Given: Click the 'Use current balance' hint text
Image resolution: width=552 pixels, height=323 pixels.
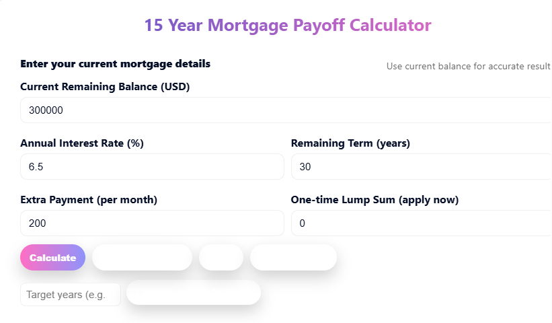Looking at the screenshot, I should (468, 66).
